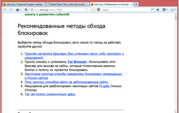Image resolution: width=179 pixels, height=113 pixels.
Task: Reload the page with the refresh icon
Action: click(92, 10)
